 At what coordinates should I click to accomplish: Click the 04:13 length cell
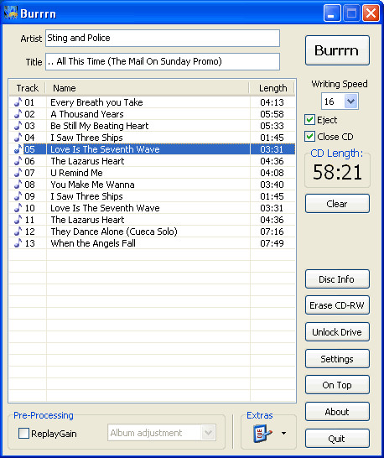click(272, 102)
